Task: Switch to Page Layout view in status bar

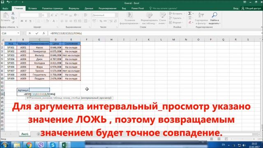Action: tap(219, 139)
